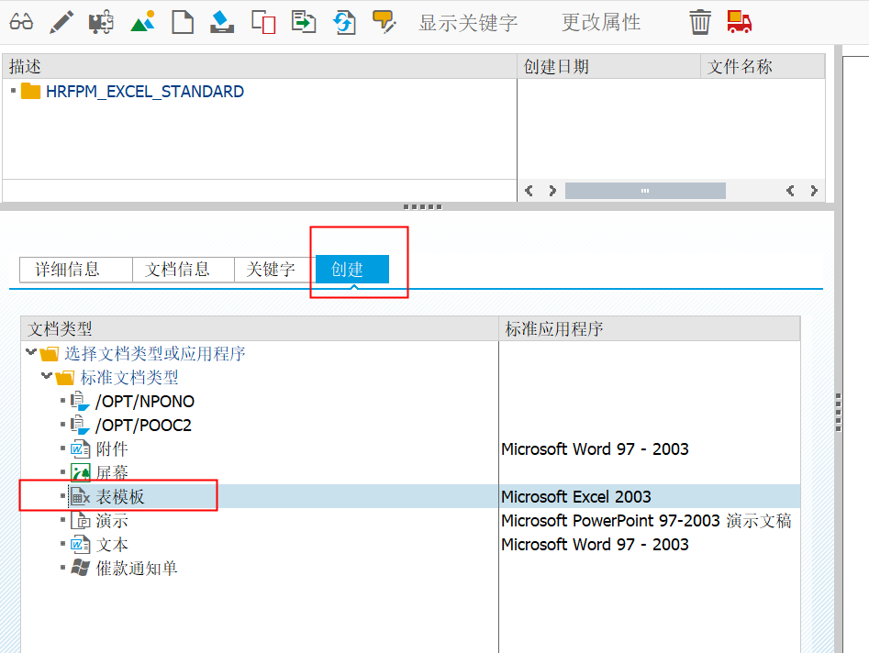Viewport: 869px width, 653px height.
Task: Click the copy document toolbar icon
Action: pyautogui.click(x=263, y=22)
